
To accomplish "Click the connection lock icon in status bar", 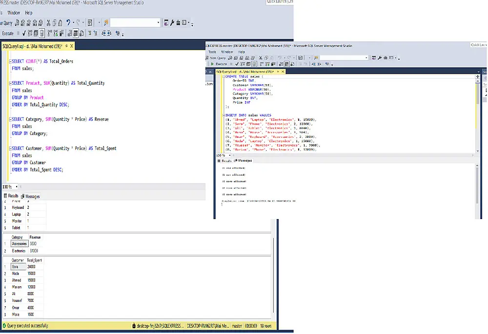I will (x=134, y=326).
